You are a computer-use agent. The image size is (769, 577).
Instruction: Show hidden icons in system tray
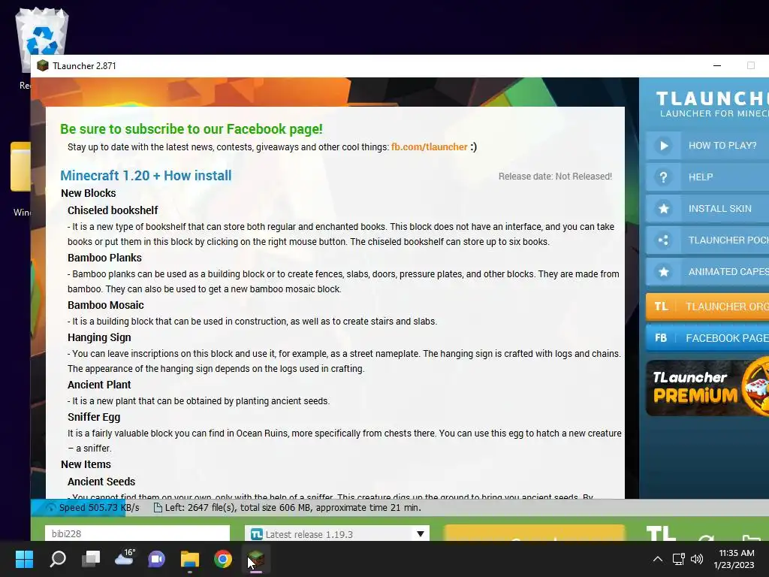click(x=658, y=559)
